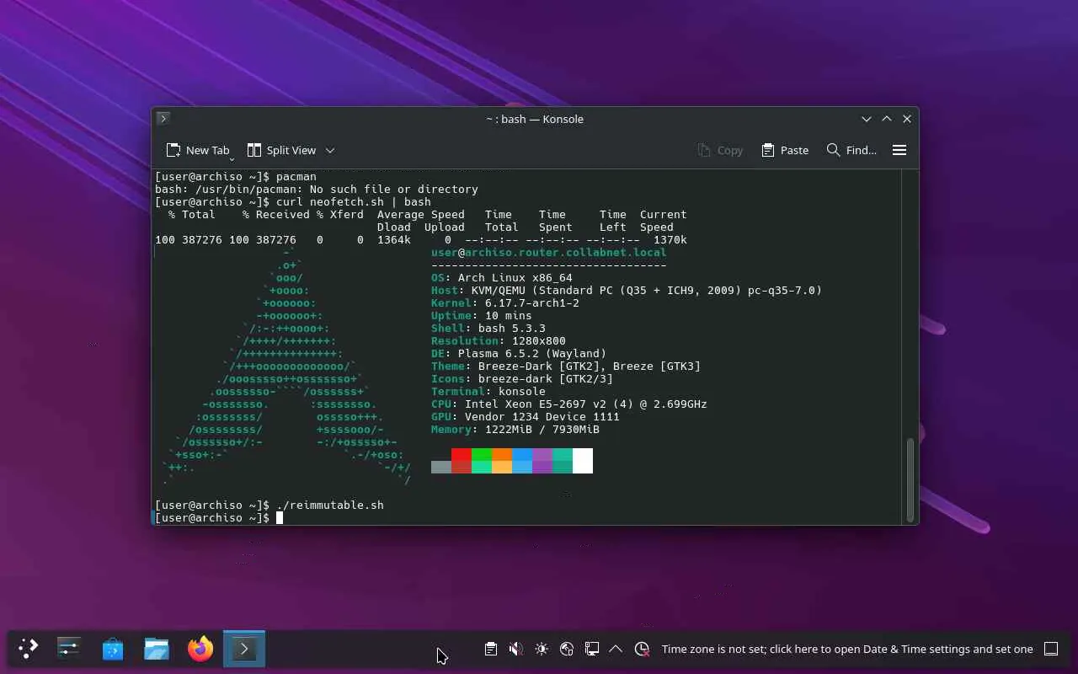
Task: Click the "user@archiso.router.collabnet.local" header
Action: coord(548,252)
